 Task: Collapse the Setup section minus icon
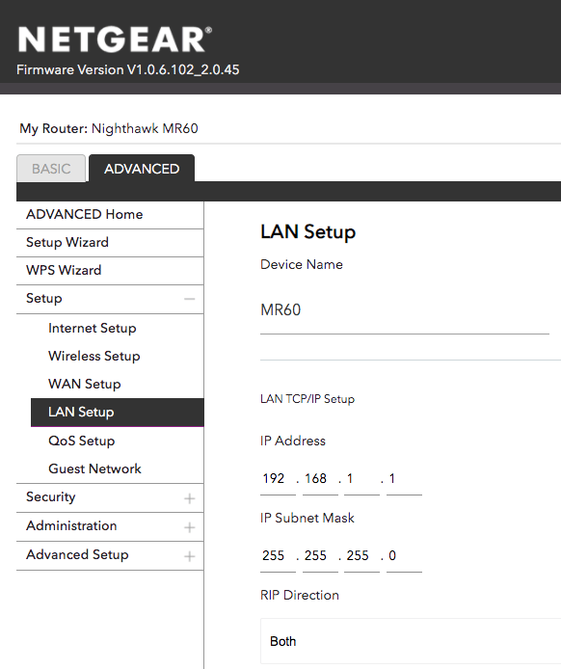pyautogui.click(x=190, y=299)
